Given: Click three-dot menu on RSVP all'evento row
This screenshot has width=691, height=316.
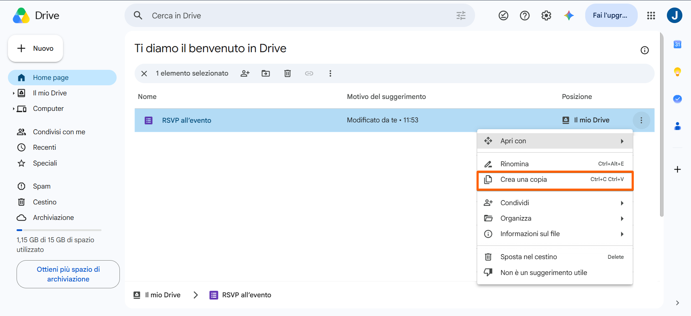Looking at the screenshot, I should pos(641,120).
